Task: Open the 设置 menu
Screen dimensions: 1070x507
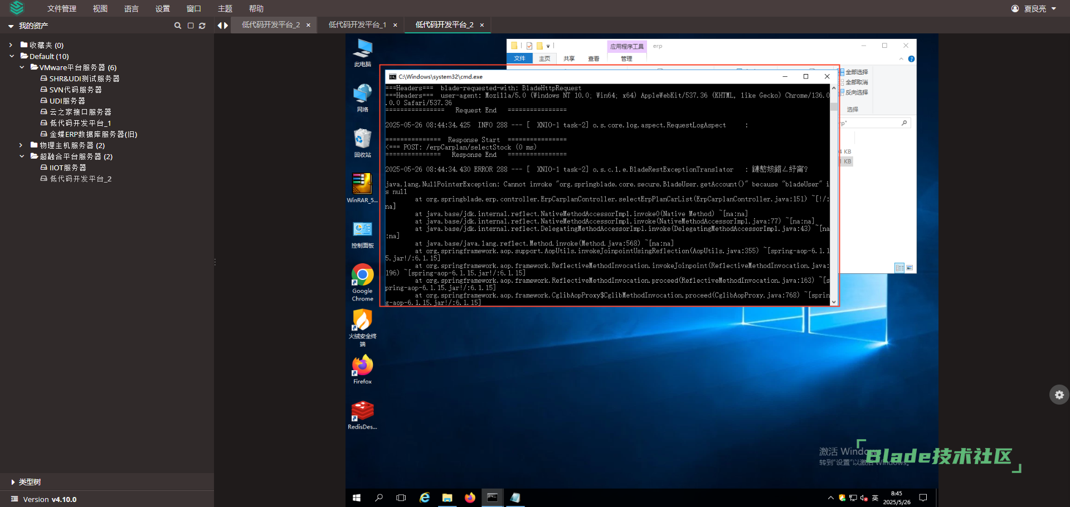Action: coord(163,8)
